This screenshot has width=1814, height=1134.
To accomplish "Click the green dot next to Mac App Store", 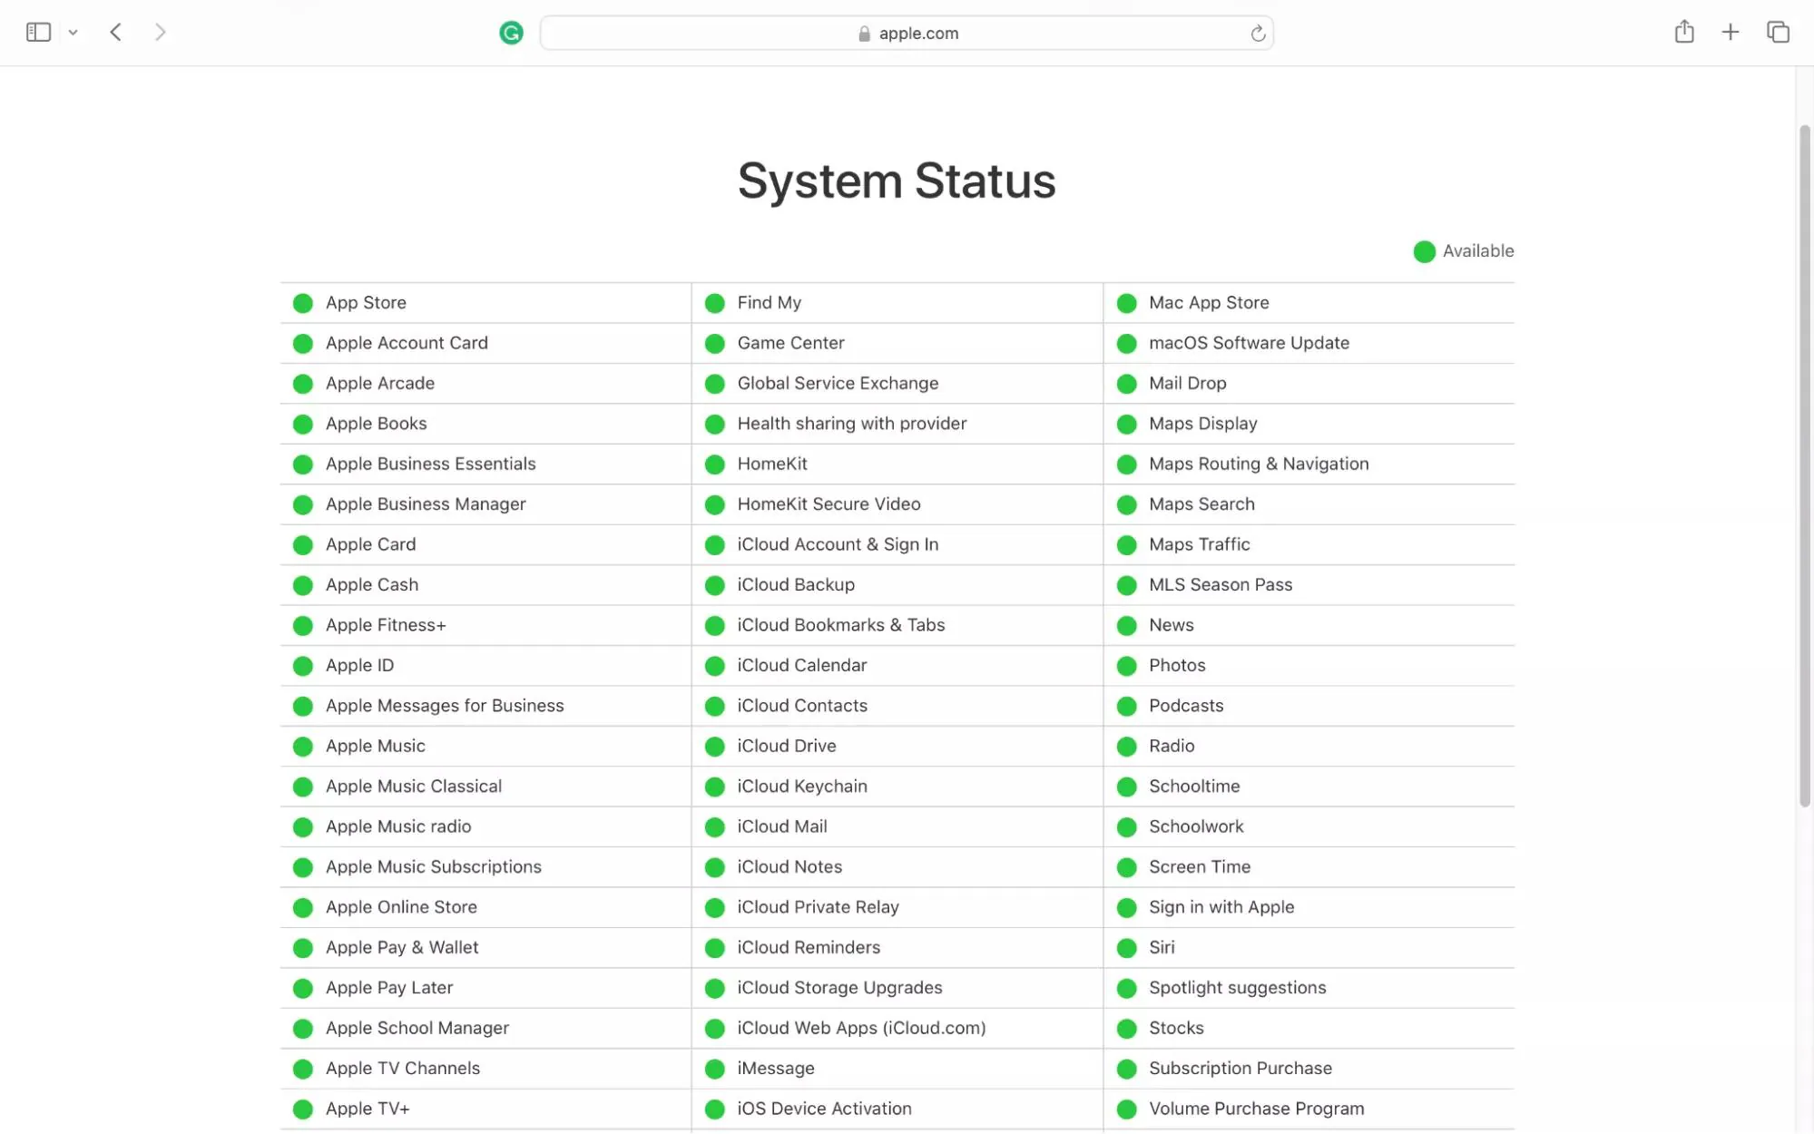I will tap(1127, 303).
